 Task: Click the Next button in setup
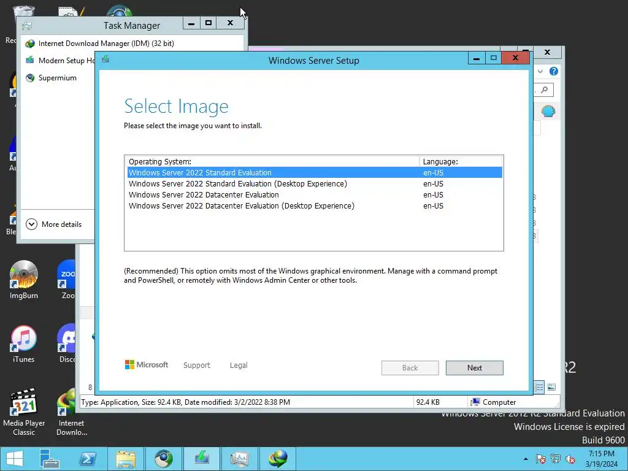pos(474,368)
